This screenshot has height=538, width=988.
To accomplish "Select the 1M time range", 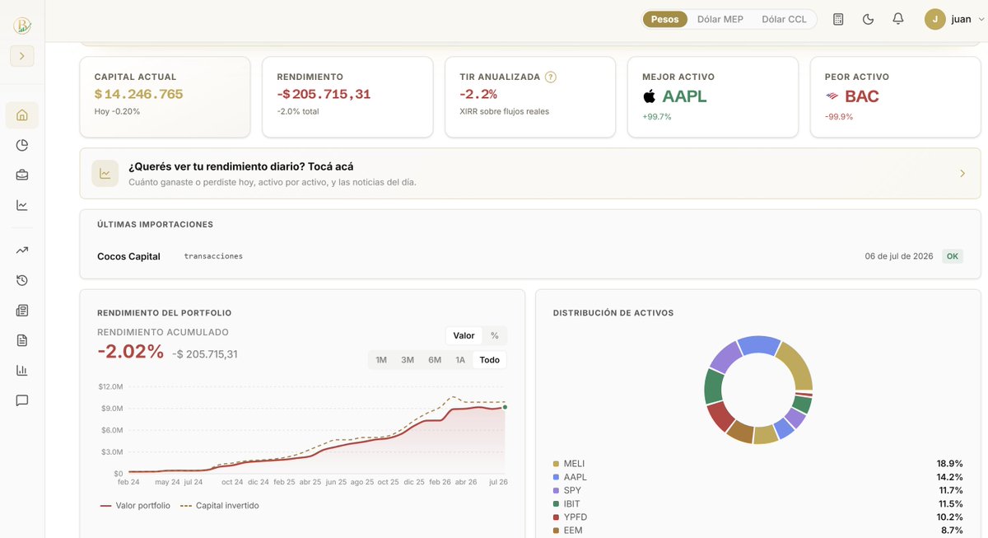I will pos(381,360).
